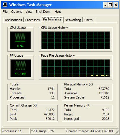Click the CPU Usage History graph
120x135 pixels.
point(75,40)
